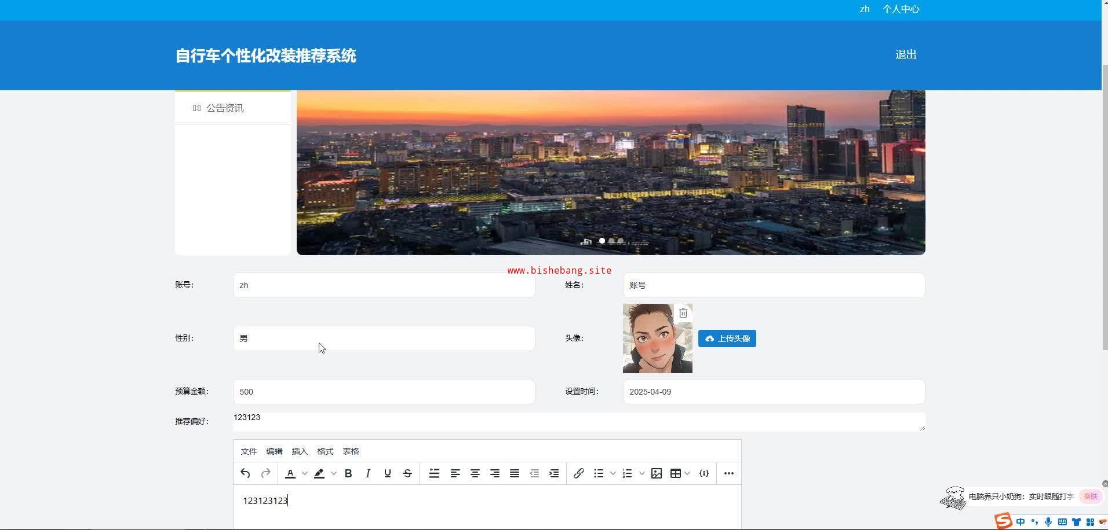Toggle underline text formatting
Screen dimensions: 1108x530
tap(388, 473)
